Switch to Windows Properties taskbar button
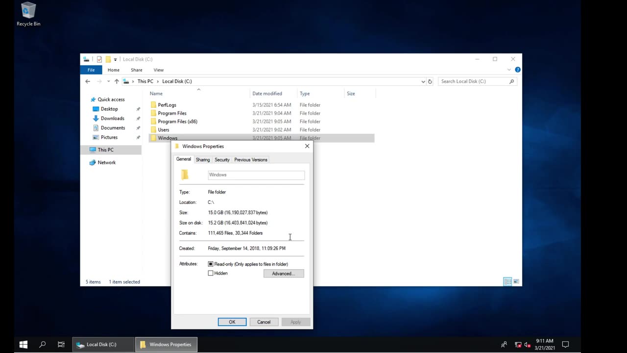 click(x=167, y=344)
